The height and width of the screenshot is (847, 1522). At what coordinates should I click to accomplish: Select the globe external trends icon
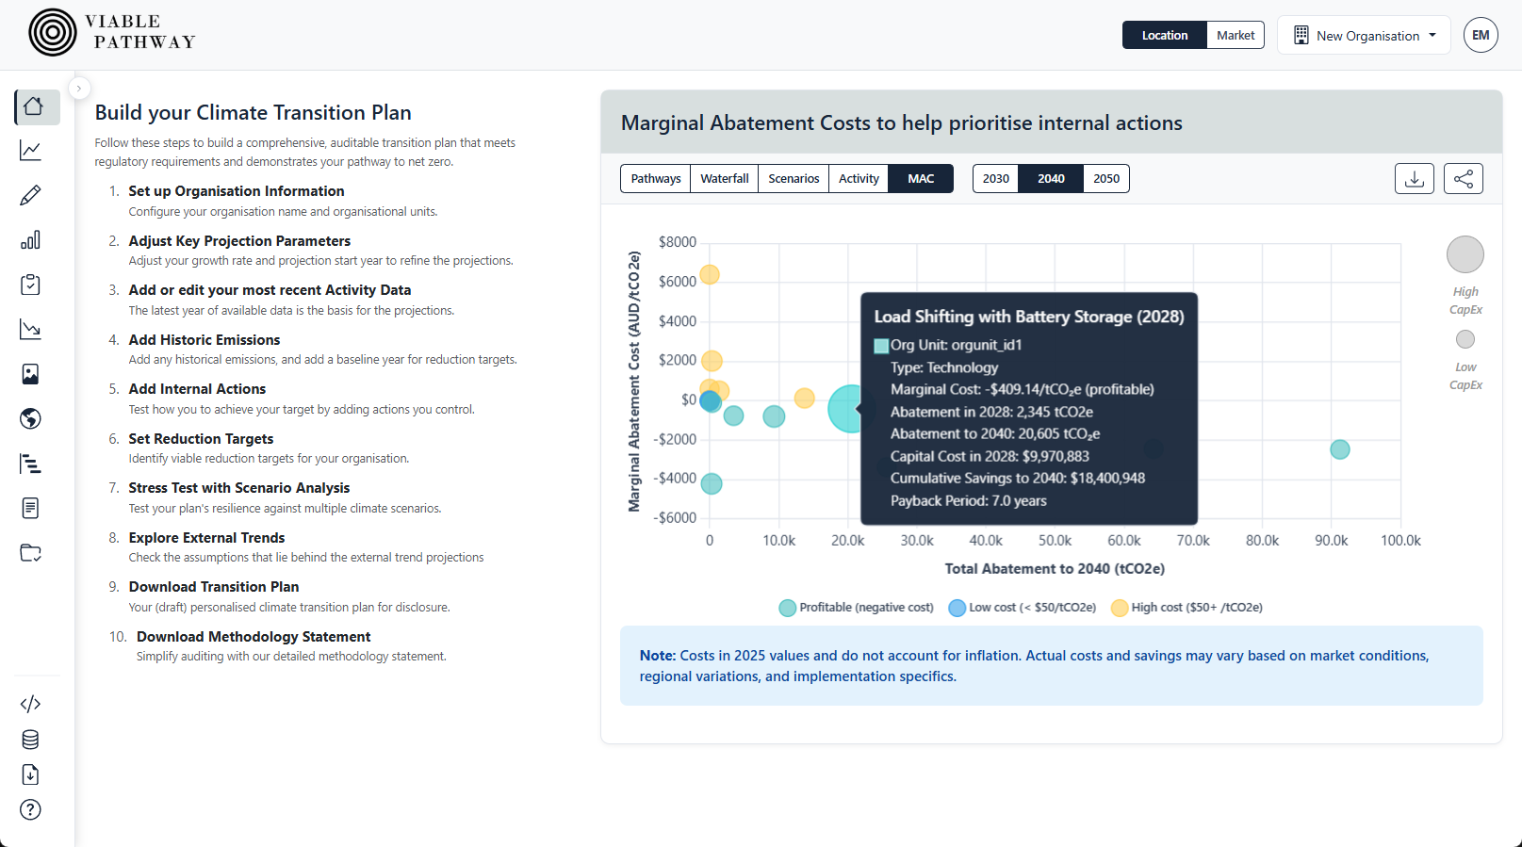pos(30,418)
